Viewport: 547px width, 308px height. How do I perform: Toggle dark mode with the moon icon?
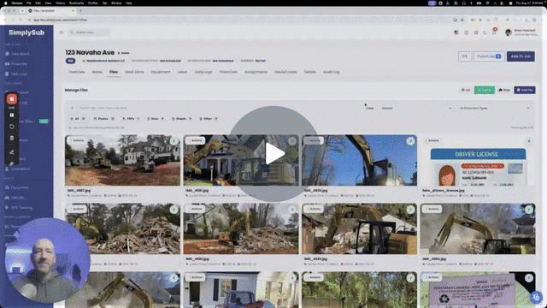[485, 33]
